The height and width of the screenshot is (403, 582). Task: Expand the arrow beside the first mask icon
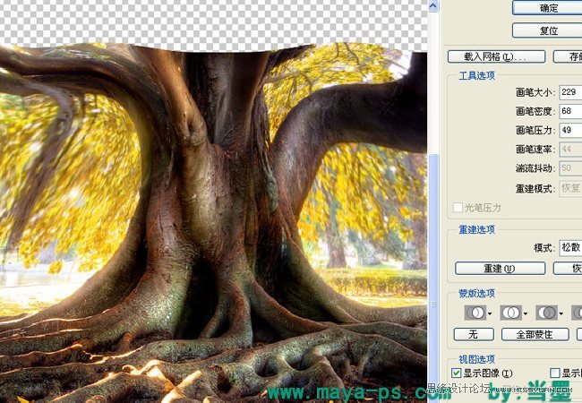[490, 313]
